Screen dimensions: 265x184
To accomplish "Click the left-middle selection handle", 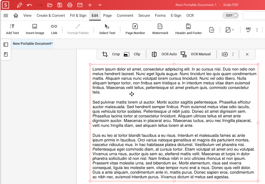I will pyautogui.click(x=90, y=123).
